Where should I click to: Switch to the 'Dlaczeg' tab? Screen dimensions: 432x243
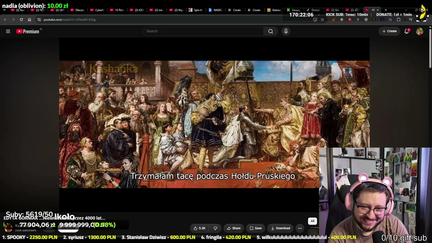tap(78, 10)
